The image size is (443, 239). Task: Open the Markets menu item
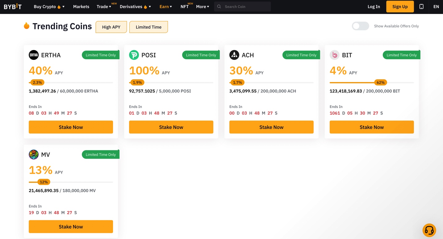pyautogui.click(x=81, y=6)
